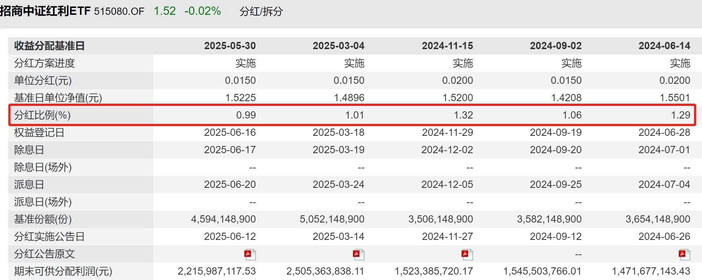The width and height of the screenshot is (702, 280).
Task: Click the fund code 515080.OF
Action: pos(119,11)
